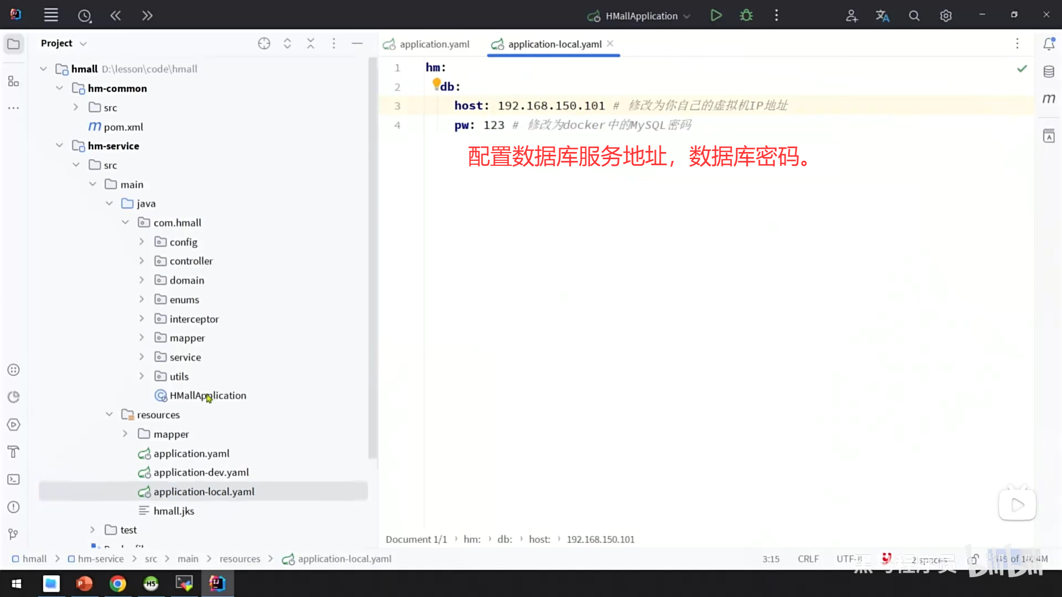Open Google Chrome from the taskbar
This screenshot has width=1062, height=597.
(118, 583)
